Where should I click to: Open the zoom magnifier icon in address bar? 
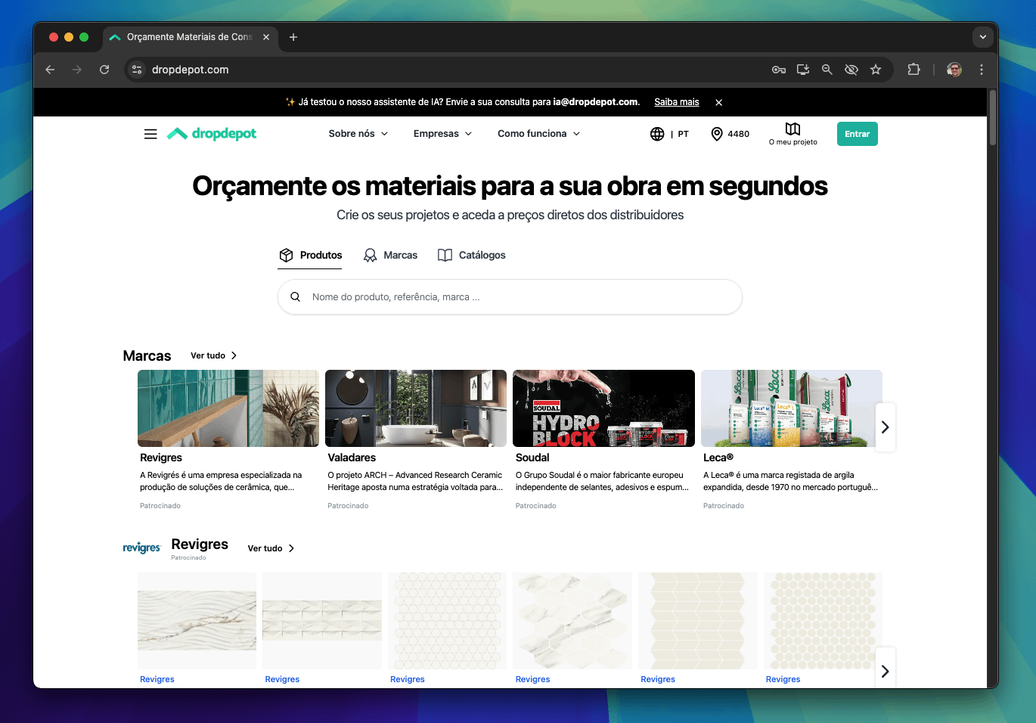coord(827,70)
